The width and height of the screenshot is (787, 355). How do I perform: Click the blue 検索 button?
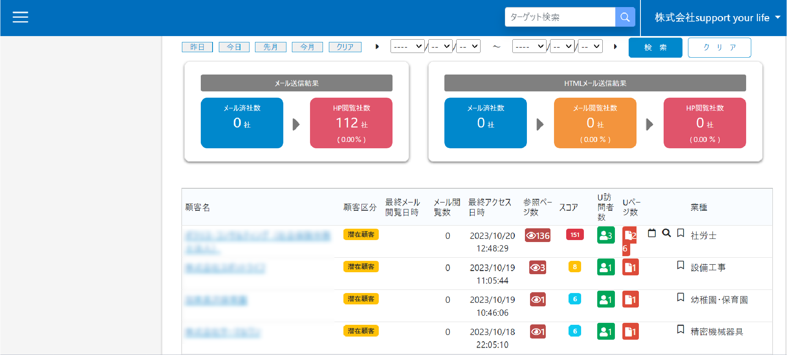(655, 47)
